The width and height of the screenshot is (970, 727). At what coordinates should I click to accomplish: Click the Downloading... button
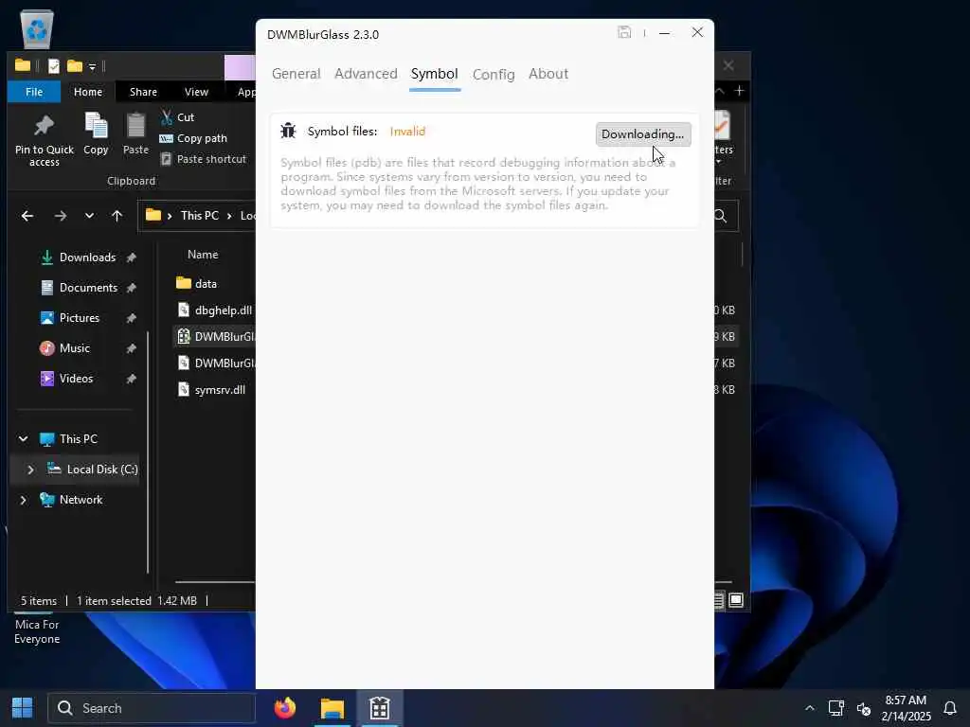click(643, 134)
